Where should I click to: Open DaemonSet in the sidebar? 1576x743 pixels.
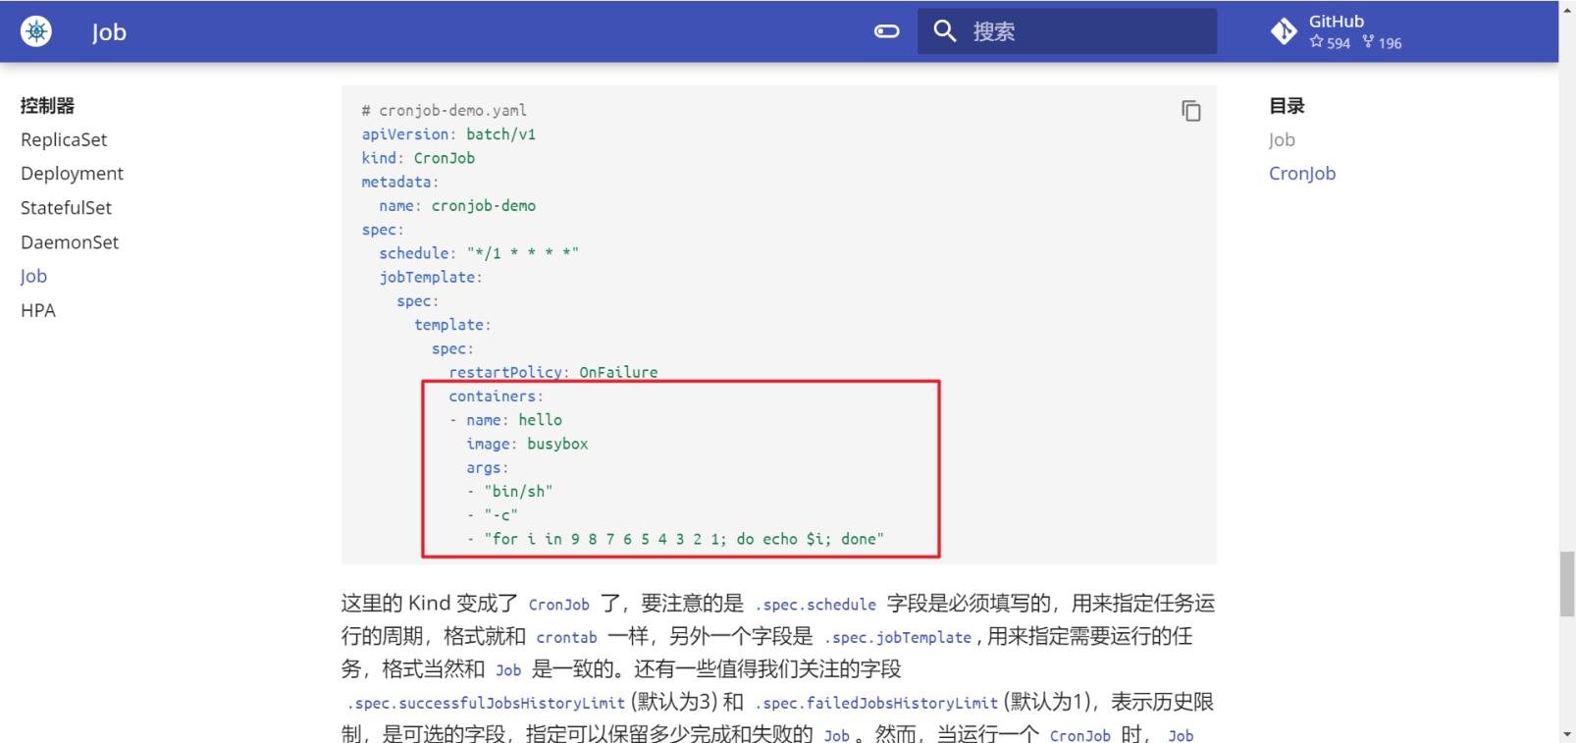click(x=70, y=242)
